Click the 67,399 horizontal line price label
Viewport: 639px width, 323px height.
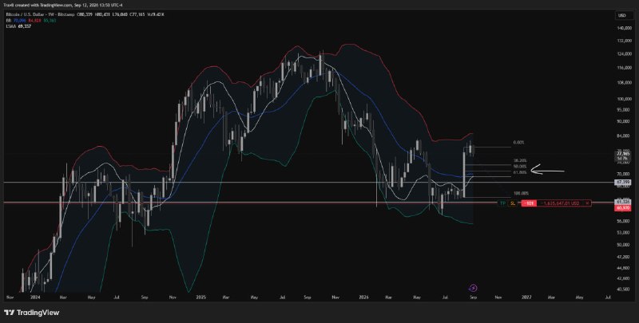(x=622, y=183)
